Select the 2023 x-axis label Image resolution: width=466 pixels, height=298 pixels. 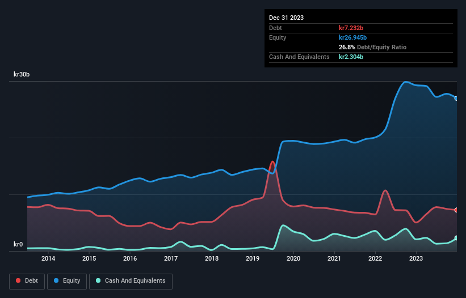coord(416,258)
